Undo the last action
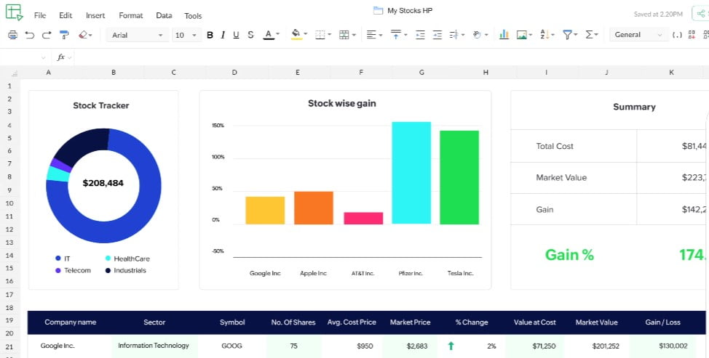The width and height of the screenshot is (709, 358). pyautogui.click(x=30, y=35)
